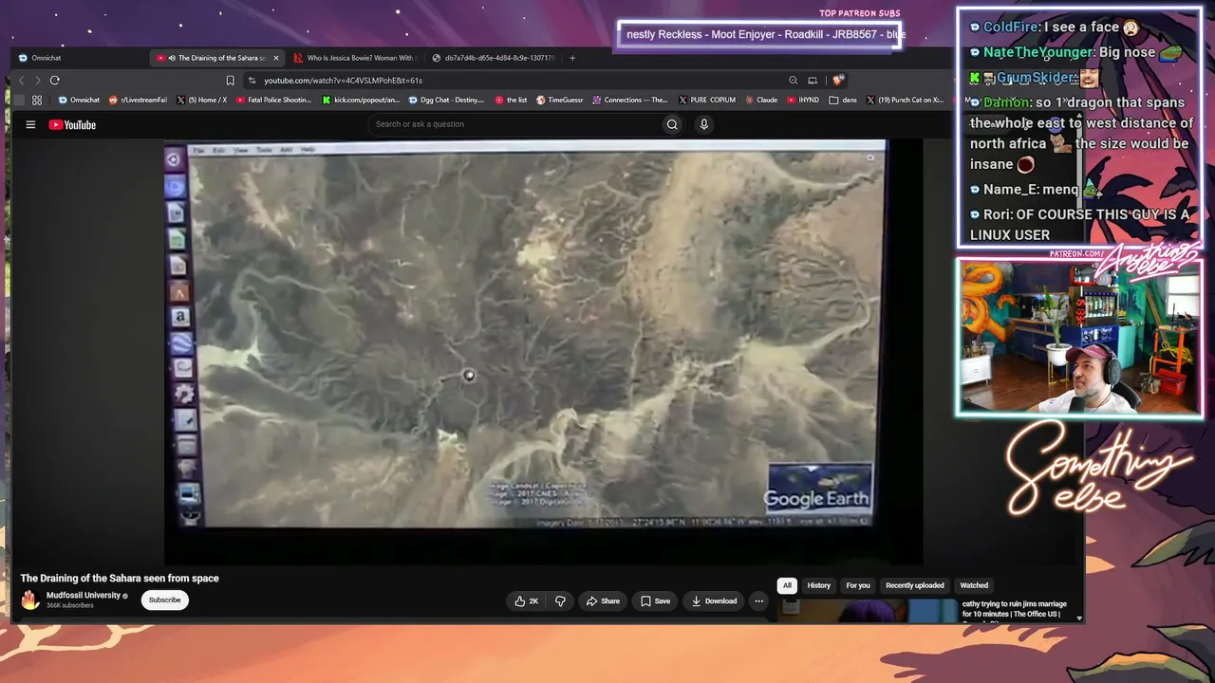
Task: Close the Draining of the Sahara tab
Action: click(x=276, y=58)
